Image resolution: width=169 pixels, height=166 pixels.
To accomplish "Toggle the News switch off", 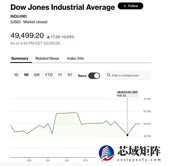I will [94, 76].
